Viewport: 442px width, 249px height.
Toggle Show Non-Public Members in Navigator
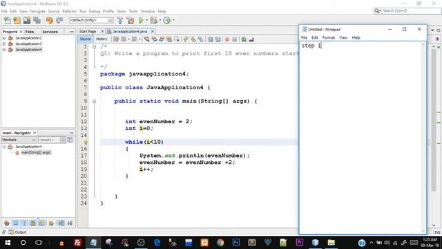[33, 223]
